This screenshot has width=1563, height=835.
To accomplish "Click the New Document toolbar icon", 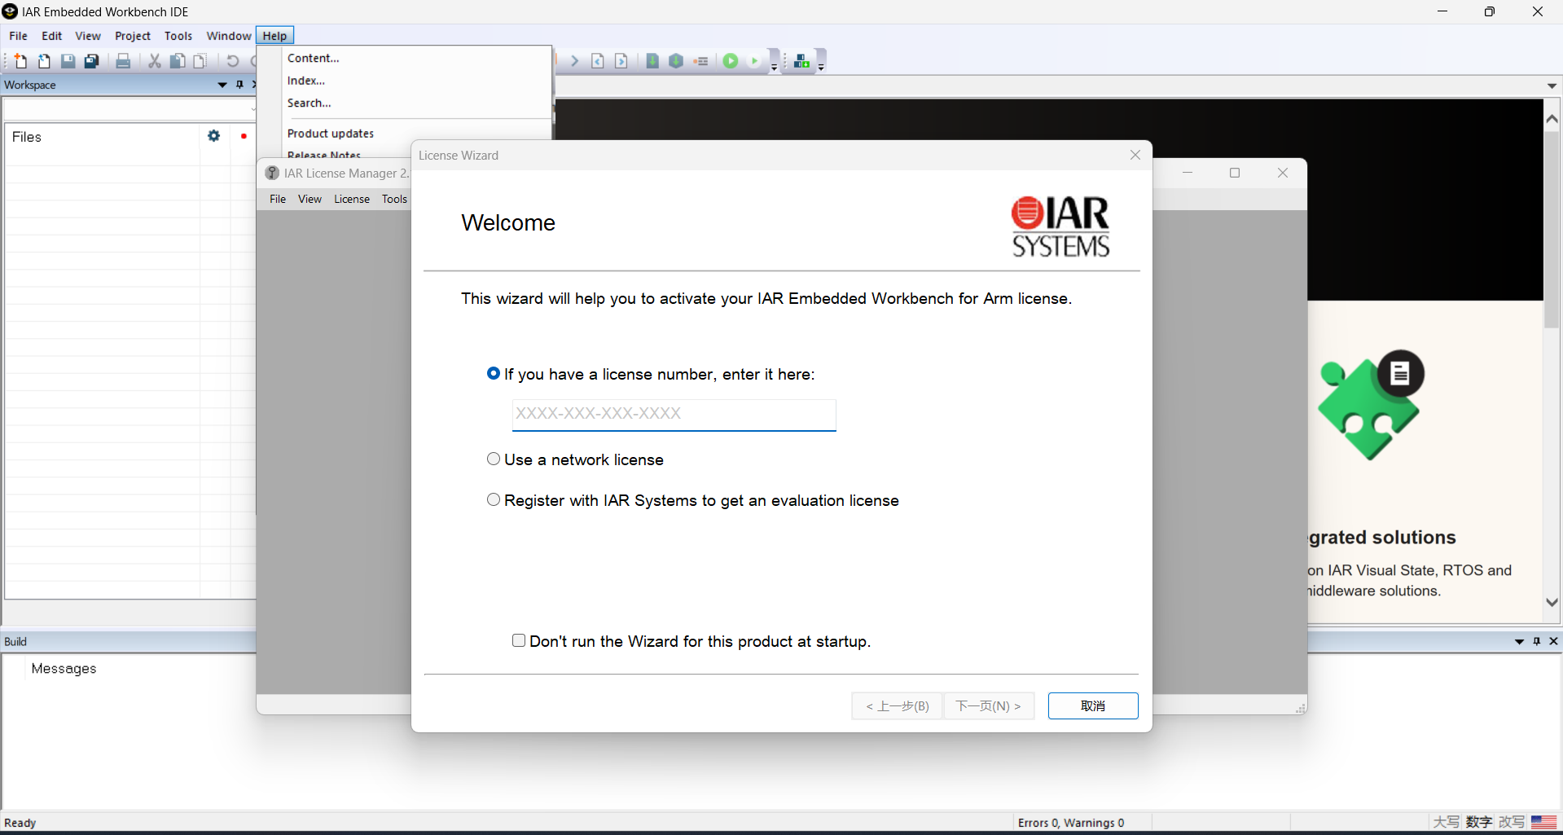I will 20,61.
